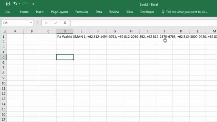Click the Save icon in quick access toolbar
The height and width of the screenshot is (122, 217).
coord(7,4)
